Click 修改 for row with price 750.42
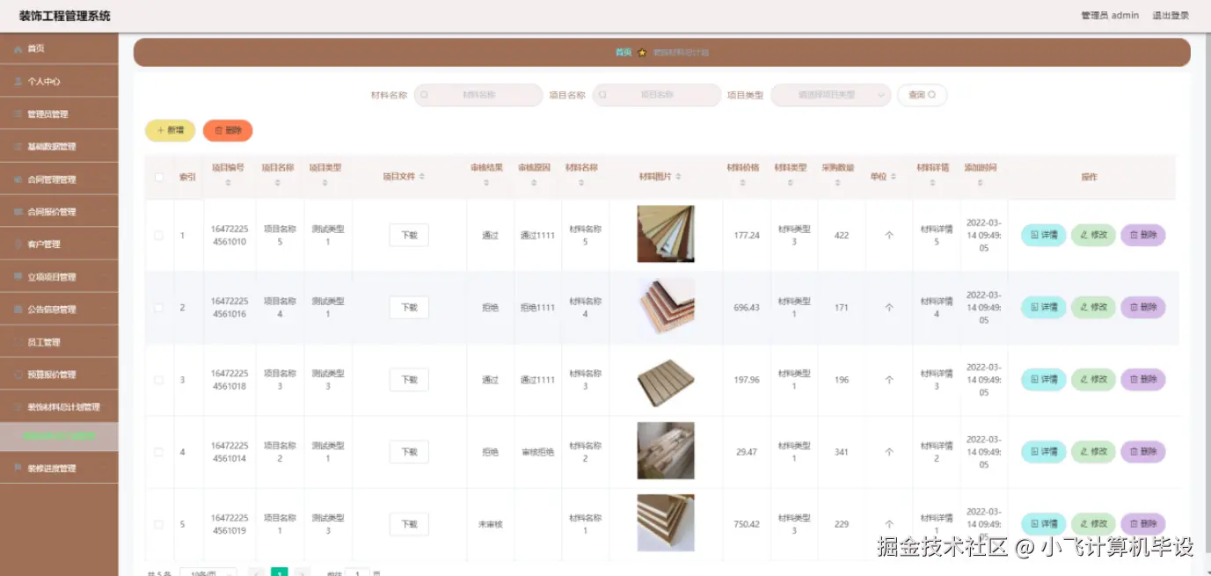Viewport: 1211px width, 576px height. click(x=1093, y=523)
